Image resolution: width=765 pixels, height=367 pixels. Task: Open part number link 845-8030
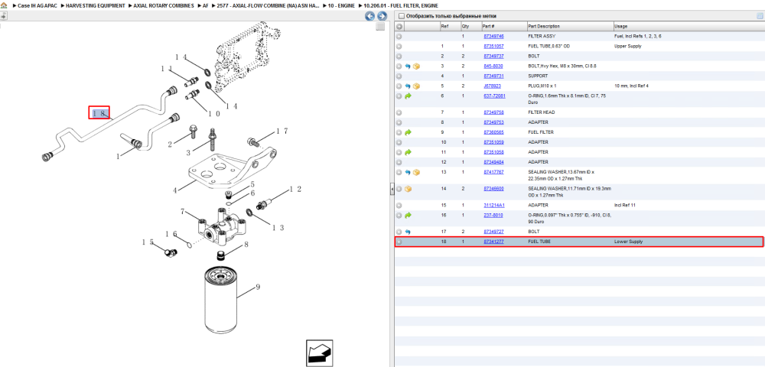(x=493, y=66)
